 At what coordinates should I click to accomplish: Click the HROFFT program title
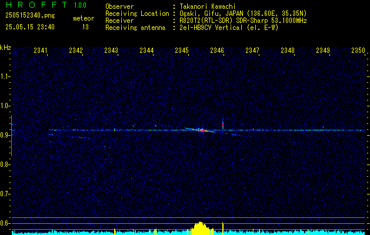(x=36, y=5)
